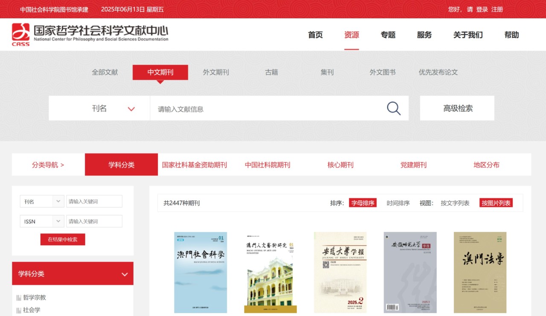Viewport: 546px width, 316px height.
Task: Open the 澳門人文藝術研究 journal cover
Action: click(x=270, y=273)
